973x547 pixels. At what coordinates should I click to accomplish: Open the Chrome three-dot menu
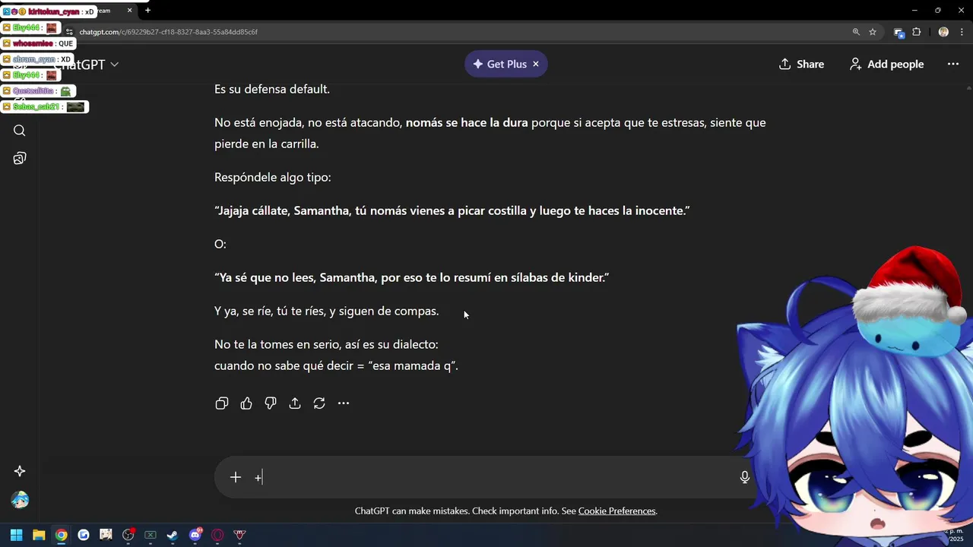pos(962,32)
